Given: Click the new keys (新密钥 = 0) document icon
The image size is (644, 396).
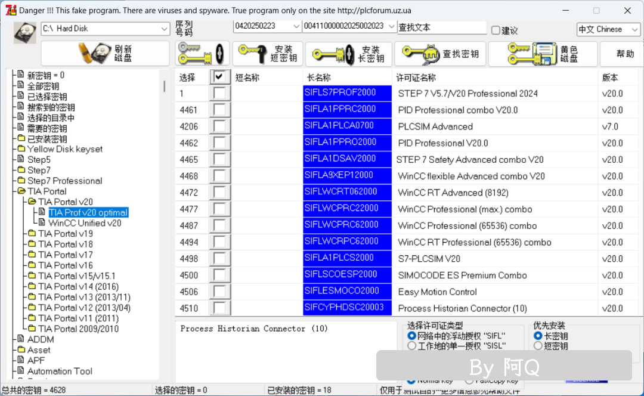Looking at the screenshot, I should [x=21, y=75].
